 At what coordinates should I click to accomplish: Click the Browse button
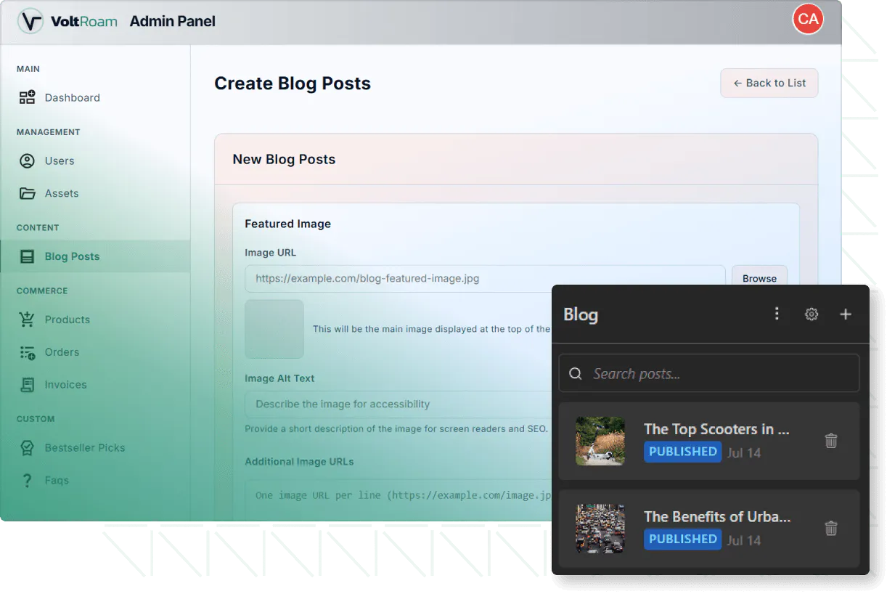pos(759,278)
